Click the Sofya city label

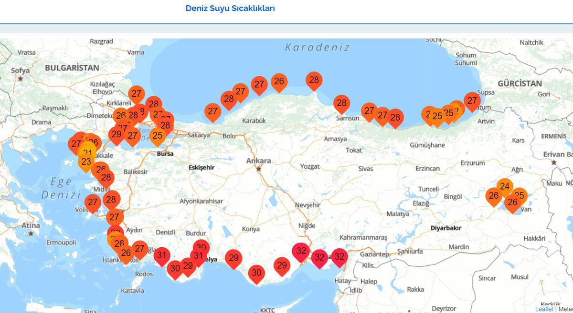pyautogui.click(x=20, y=71)
